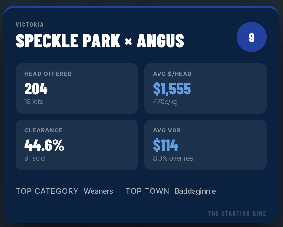
Task: Click the 18 lots subtext
Action: click(34, 102)
